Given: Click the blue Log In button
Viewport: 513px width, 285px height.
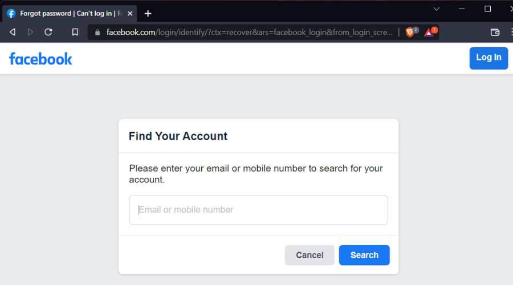Looking at the screenshot, I should [488, 58].
